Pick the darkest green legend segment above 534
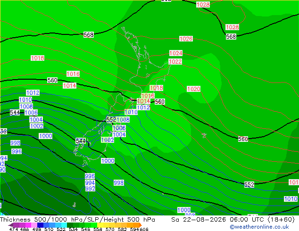 70,225
